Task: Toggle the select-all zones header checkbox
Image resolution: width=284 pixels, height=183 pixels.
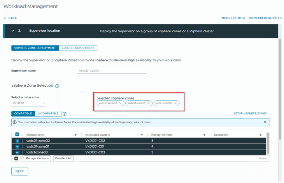Action: coord(17,134)
